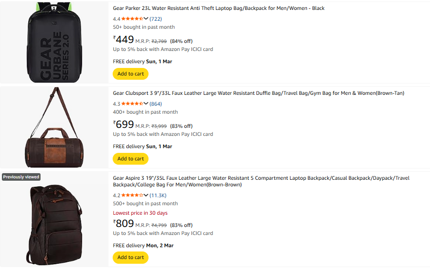Expand rating dropdown for the 4.2-star backpack
The width and height of the screenshot is (430, 268).
(146, 195)
